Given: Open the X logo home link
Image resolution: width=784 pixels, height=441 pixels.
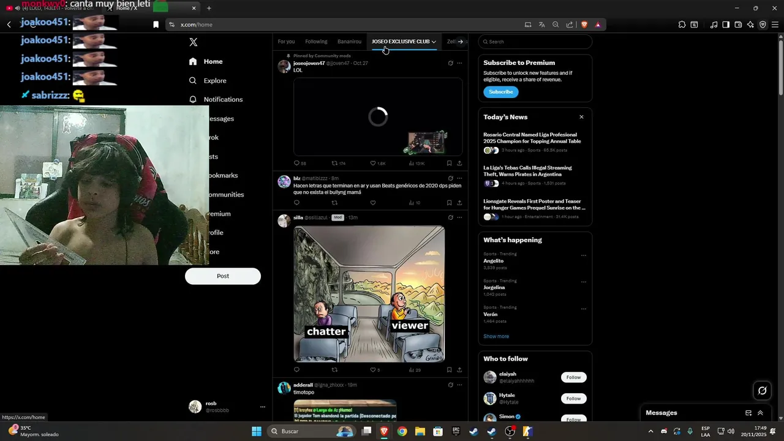Looking at the screenshot, I should (194, 42).
